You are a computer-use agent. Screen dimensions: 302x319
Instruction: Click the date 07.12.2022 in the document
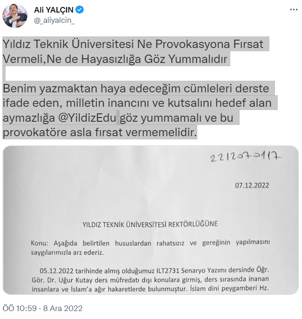[252, 185]
